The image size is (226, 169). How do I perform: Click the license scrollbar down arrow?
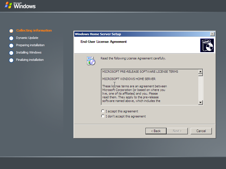pyautogui.click(x=201, y=103)
